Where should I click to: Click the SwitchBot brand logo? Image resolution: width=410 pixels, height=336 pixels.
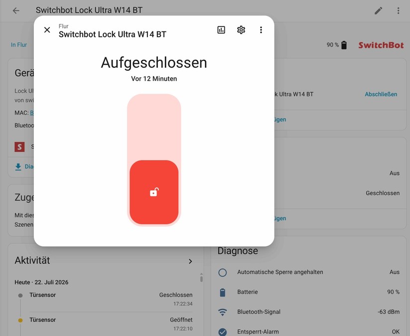click(381, 45)
